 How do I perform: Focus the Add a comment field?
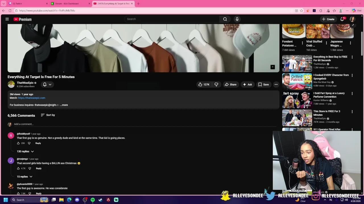click(145, 124)
